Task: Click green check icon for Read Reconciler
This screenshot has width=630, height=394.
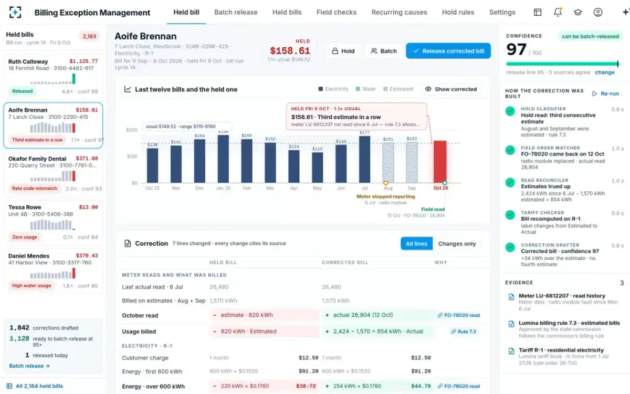Action: 510,182
